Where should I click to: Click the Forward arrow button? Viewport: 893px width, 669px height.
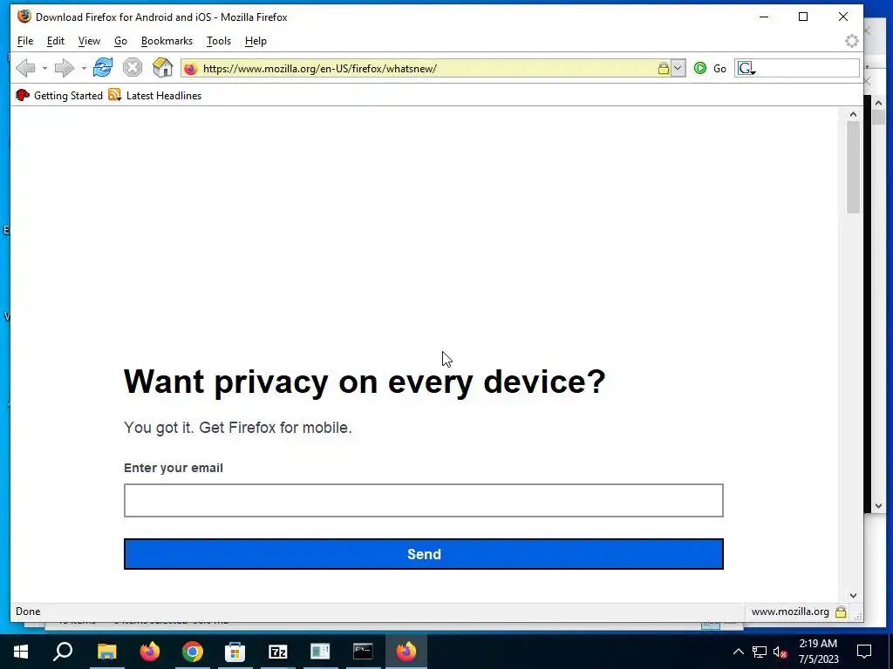(x=64, y=68)
